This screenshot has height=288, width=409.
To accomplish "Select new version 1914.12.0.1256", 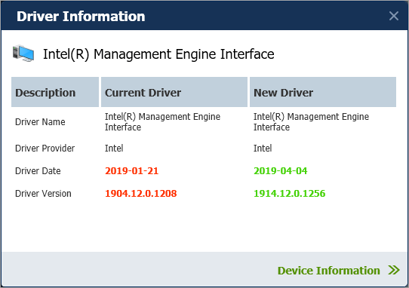I will pyautogui.click(x=290, y=194).
